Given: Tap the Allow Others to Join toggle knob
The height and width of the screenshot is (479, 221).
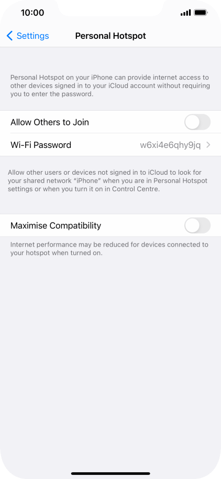Looking at the screenshot, I should 192,122.
